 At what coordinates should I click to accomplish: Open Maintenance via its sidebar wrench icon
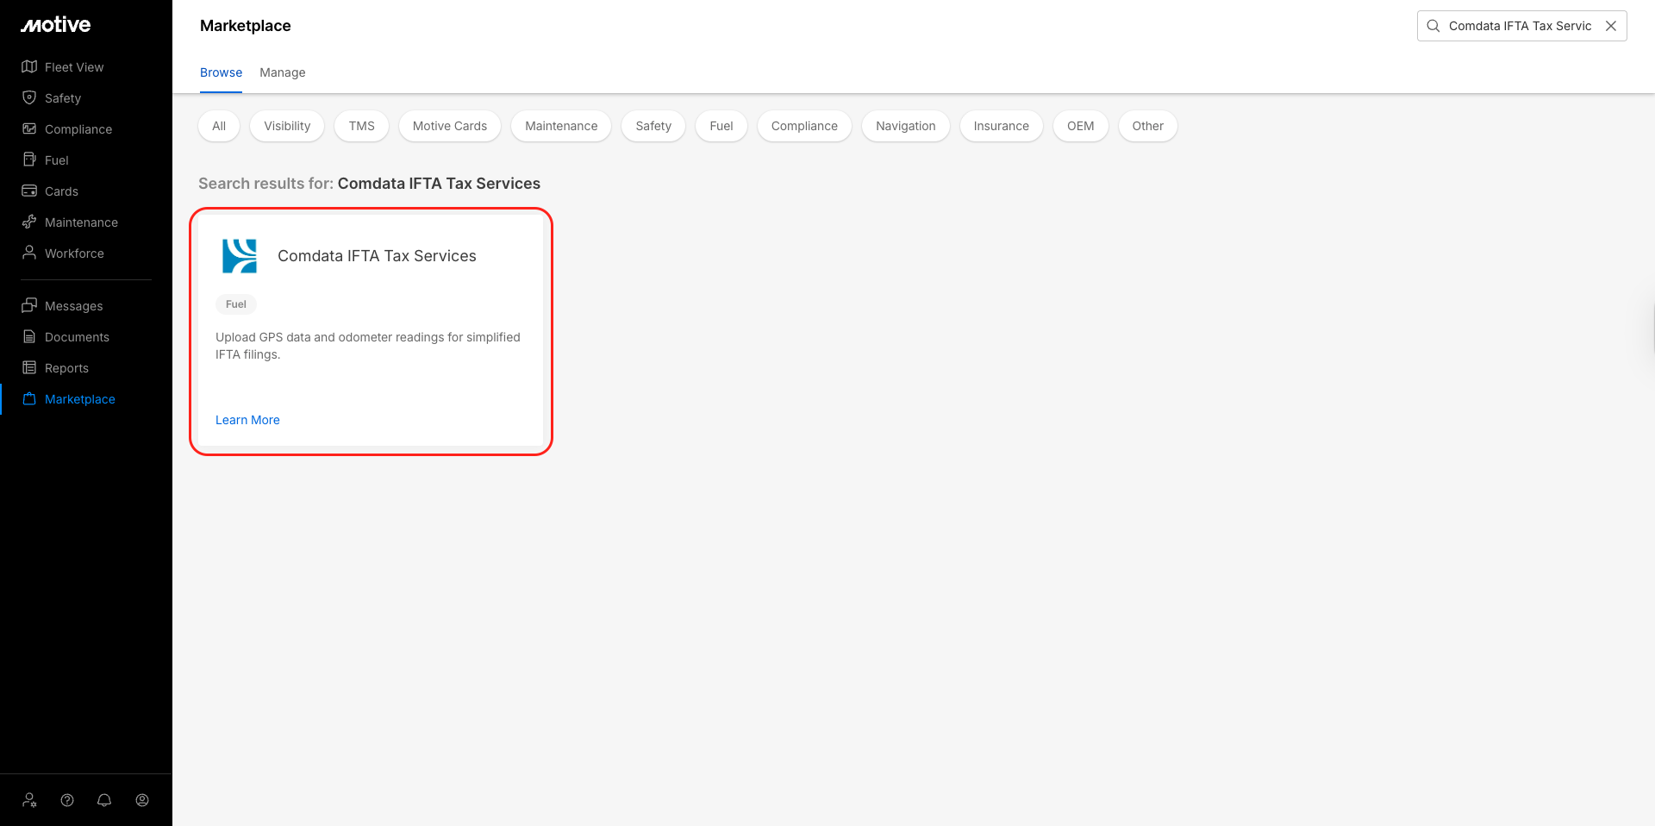click(29, 222)
